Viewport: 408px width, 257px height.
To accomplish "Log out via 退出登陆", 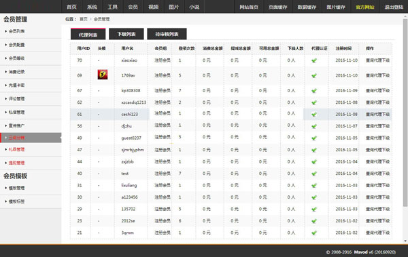I will coord(394,7).
